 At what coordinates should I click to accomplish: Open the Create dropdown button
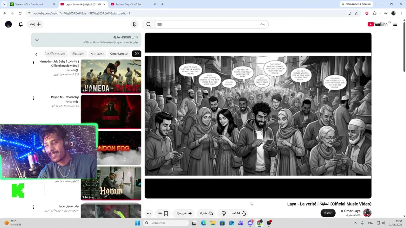36,24
